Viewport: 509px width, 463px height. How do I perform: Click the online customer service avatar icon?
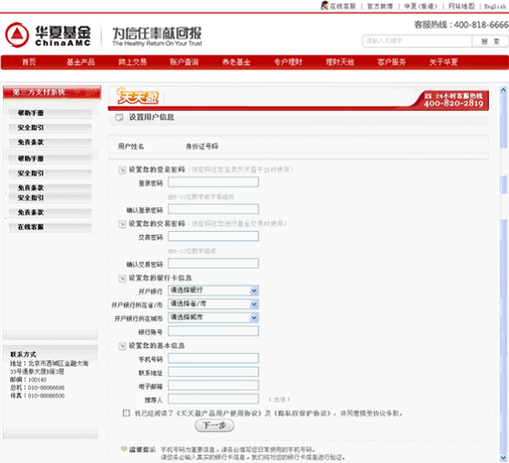coord(325,6)
